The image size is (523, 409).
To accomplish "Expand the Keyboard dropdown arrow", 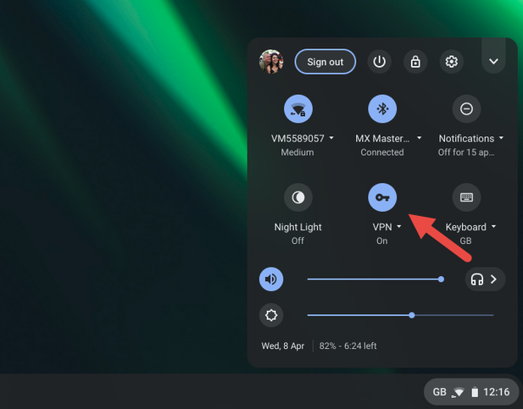I will (x=493, y=226).
